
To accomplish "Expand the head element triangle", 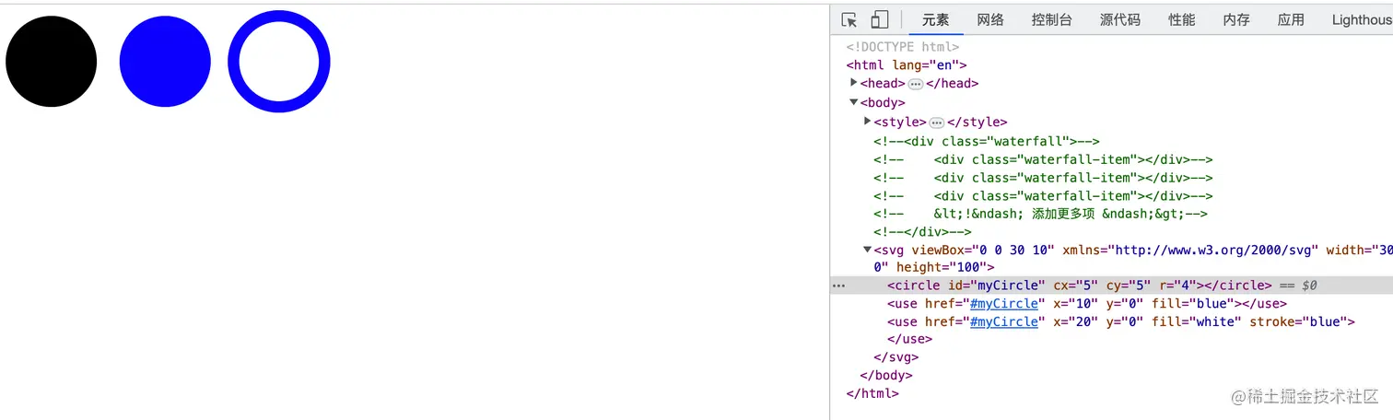I will 854,83.
